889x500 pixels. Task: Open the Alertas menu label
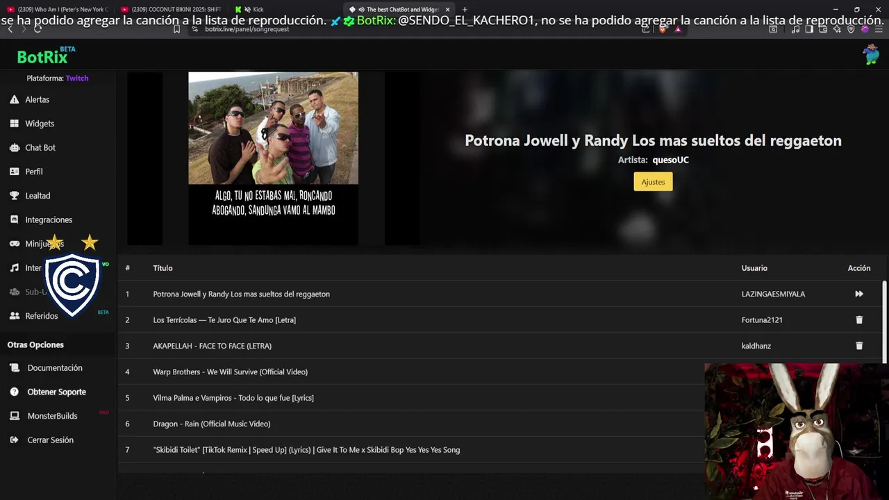point(38,99)
